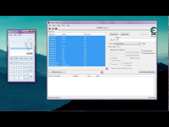This screenshot has height=127, width=169.
Task: Click the save floppy-disk icon in Cheat Engine
Action: click(56, 29)
